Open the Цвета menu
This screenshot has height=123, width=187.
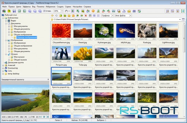coord(19,7)
